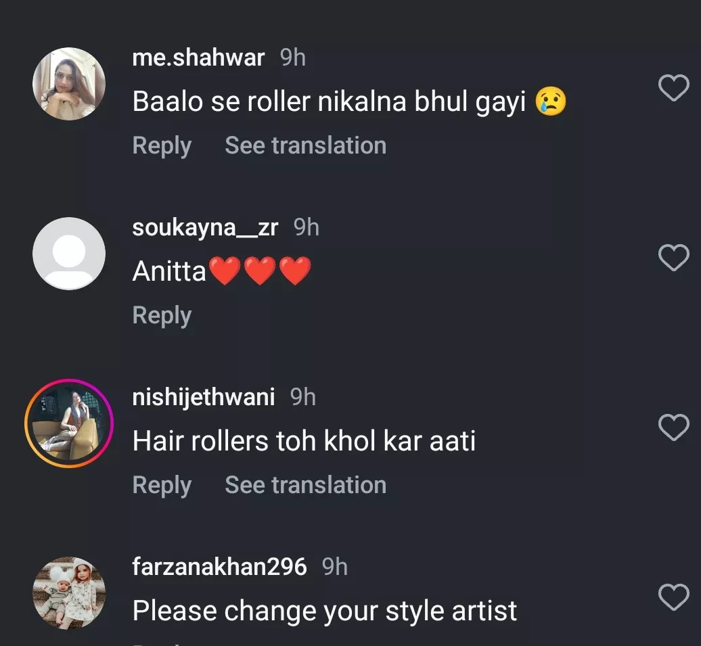See translation of 'Baalo se roller' comment
The width and height of the screenshot is (701, 646).
tap(305, 146)
